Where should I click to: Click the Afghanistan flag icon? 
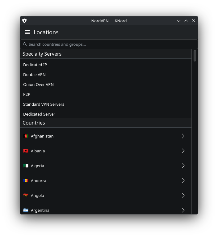pyautogui.click(x=26, y=136)
